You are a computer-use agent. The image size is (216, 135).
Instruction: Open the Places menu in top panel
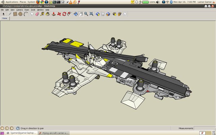tap(23, 2)
